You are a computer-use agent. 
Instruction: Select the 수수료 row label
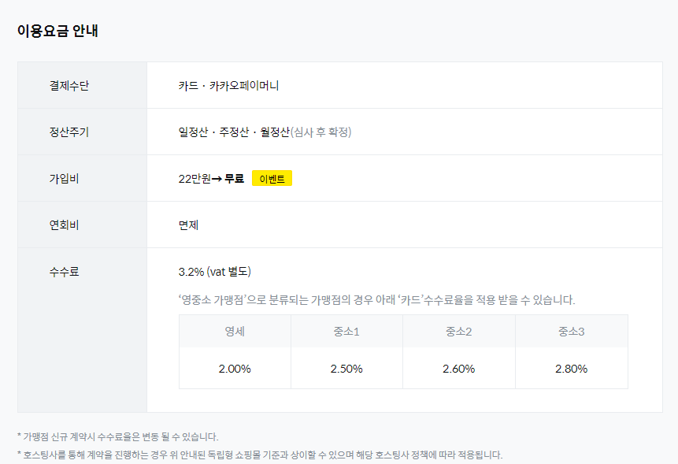coord(64,272)
